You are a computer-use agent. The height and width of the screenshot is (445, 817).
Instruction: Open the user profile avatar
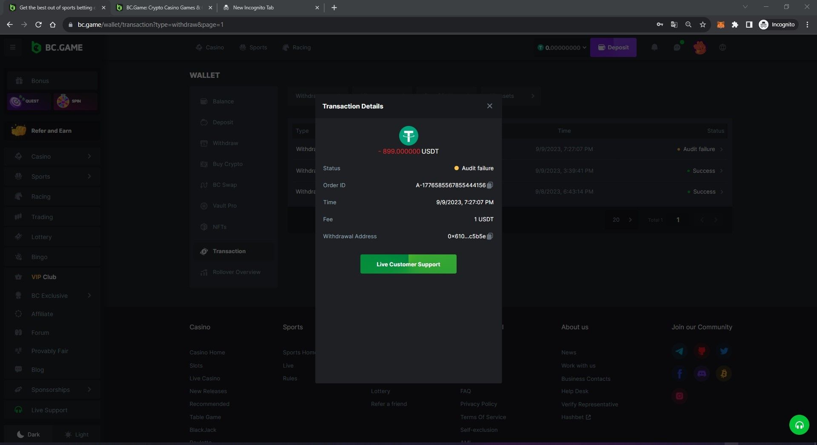click(x=700, y=47)
